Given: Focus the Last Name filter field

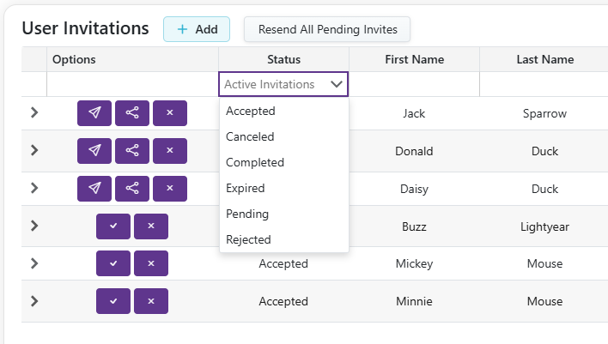Looking at the screenshot, I should click(x=544, y=84).
